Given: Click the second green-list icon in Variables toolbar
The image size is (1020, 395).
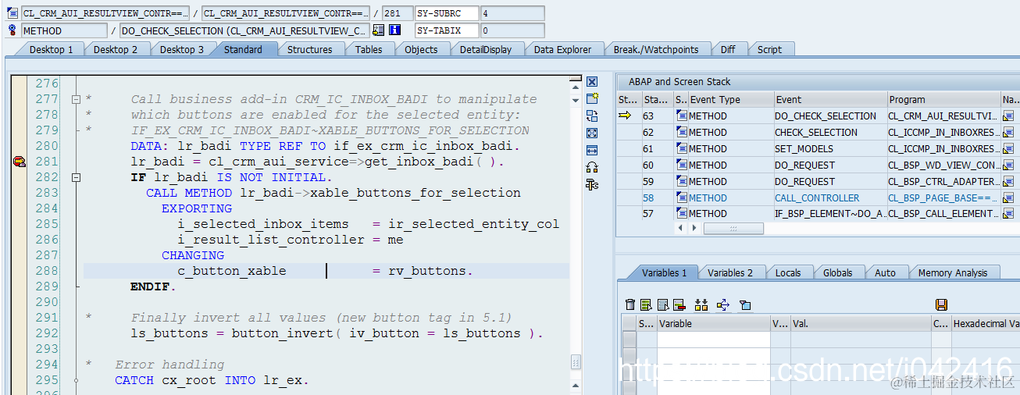Looking at the screenshot, I should (647, 304).
